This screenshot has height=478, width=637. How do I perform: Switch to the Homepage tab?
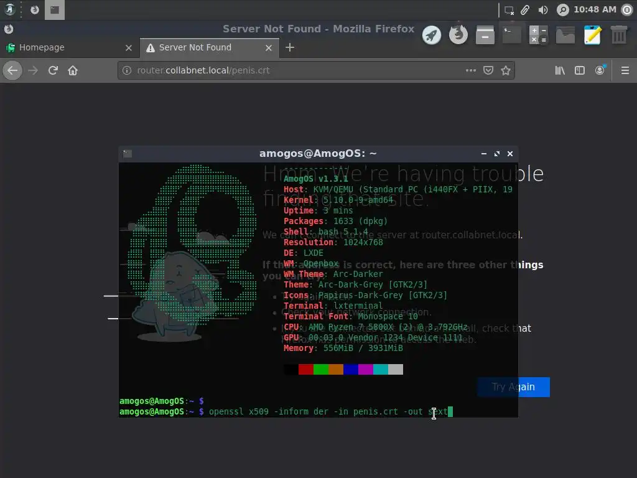click(x=70, y=47)
